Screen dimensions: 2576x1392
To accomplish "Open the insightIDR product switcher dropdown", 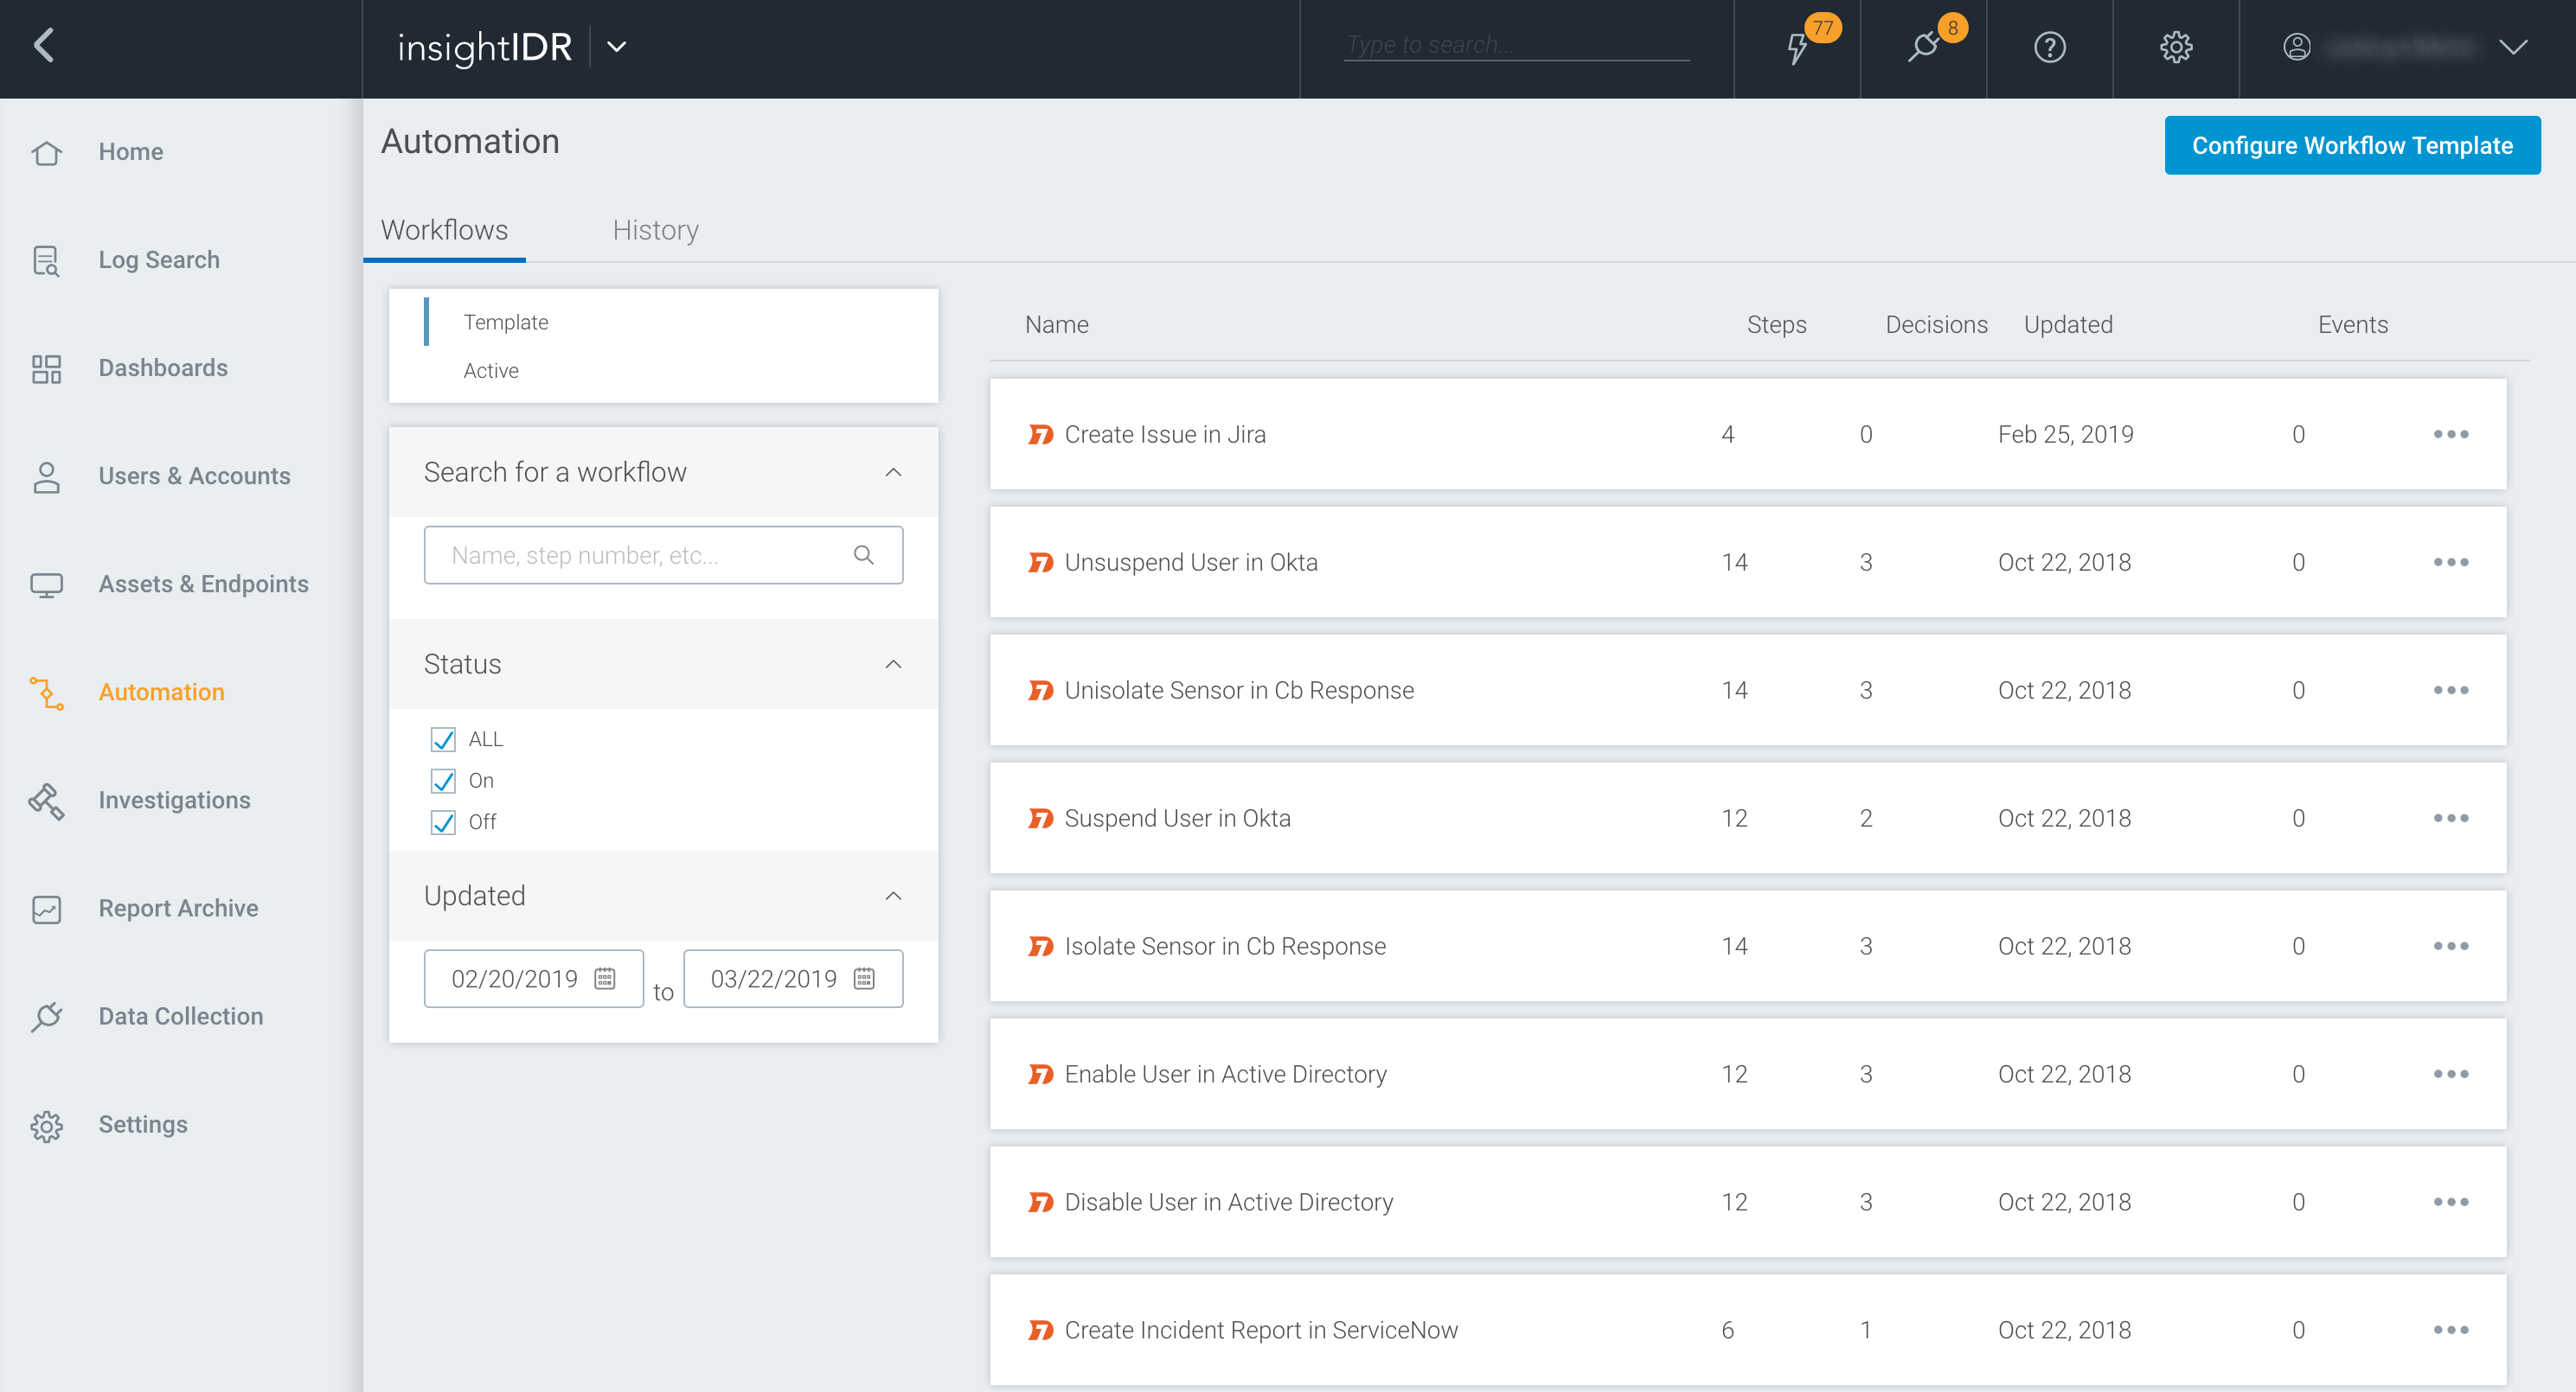I will pyautogui.click(x=617, y=47).
